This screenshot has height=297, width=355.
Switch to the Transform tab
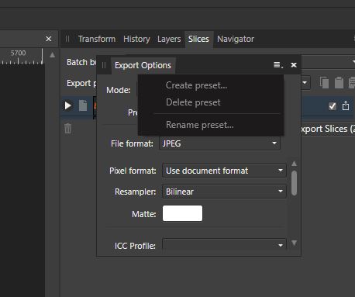pyautogui.click(x=97, y=39)
